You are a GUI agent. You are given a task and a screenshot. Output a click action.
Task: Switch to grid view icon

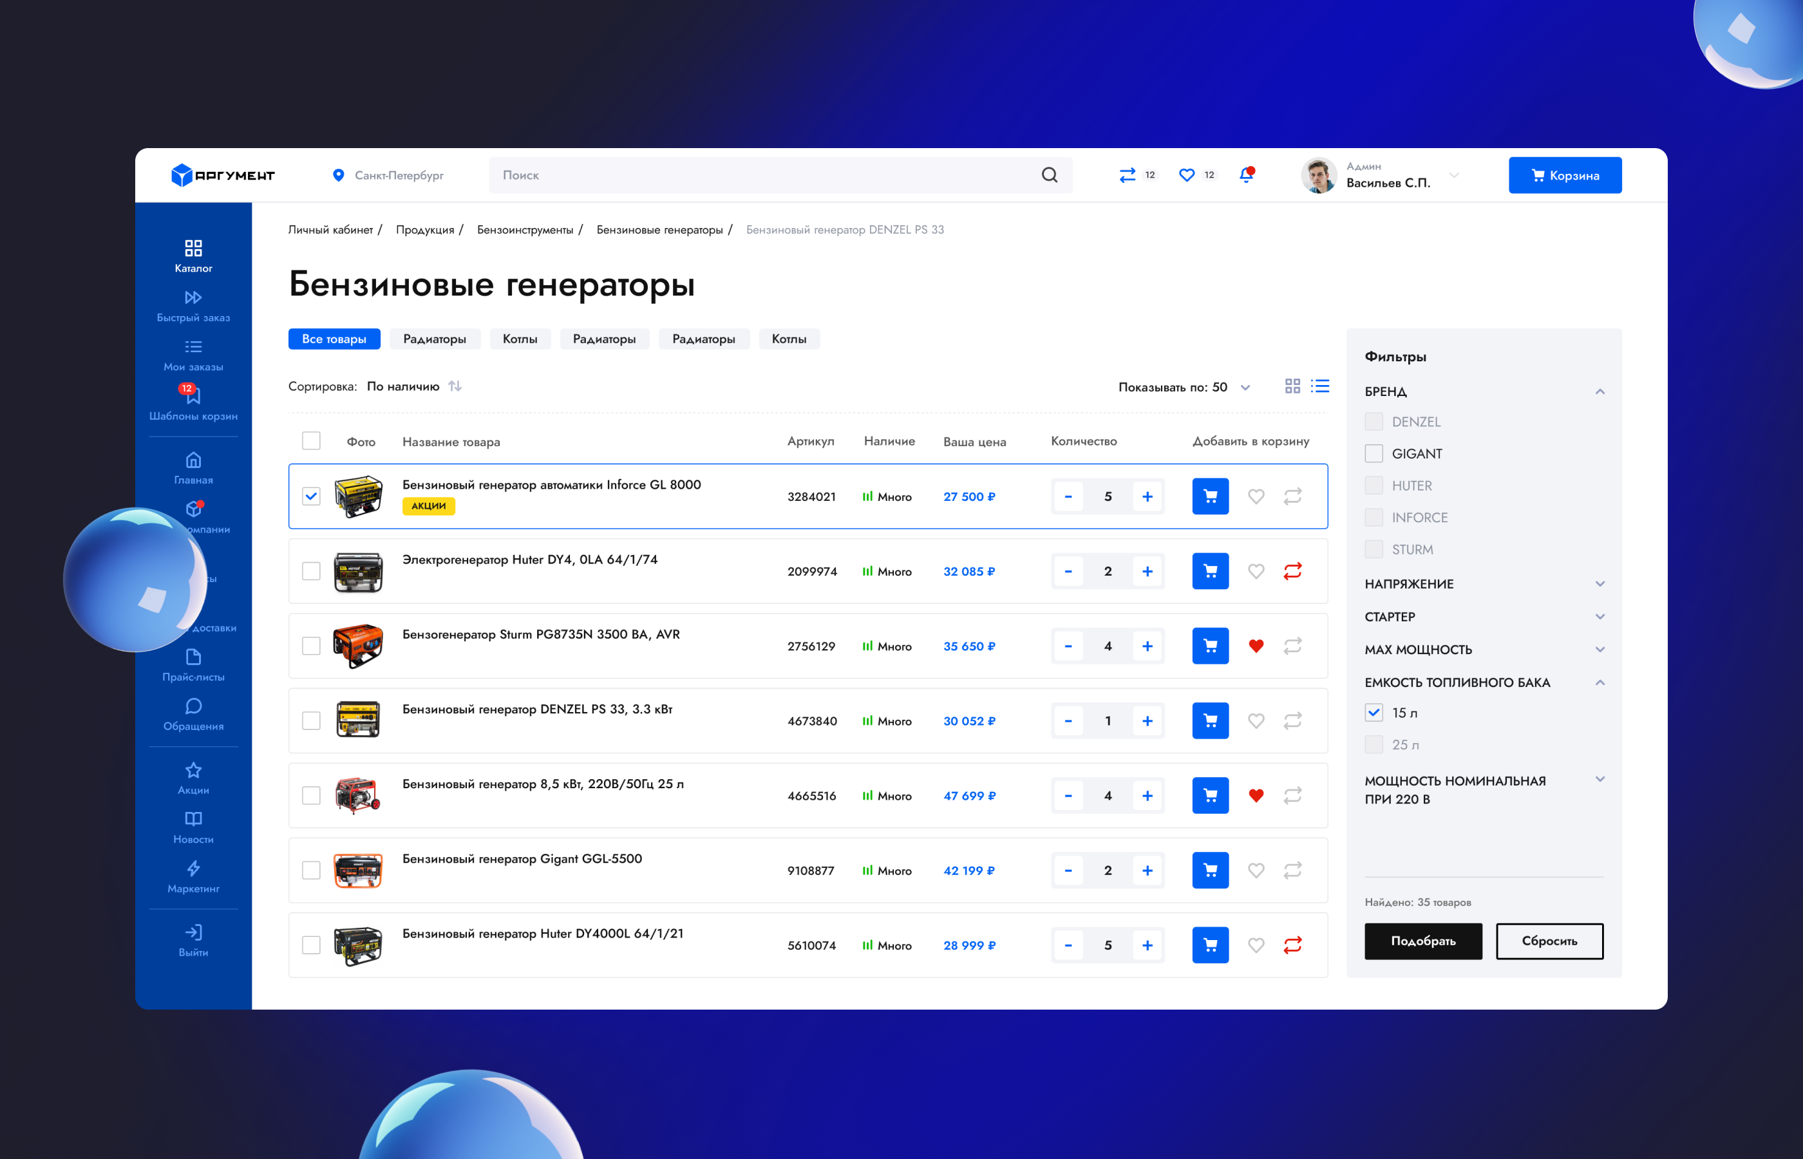click(x=1292, y=386)
